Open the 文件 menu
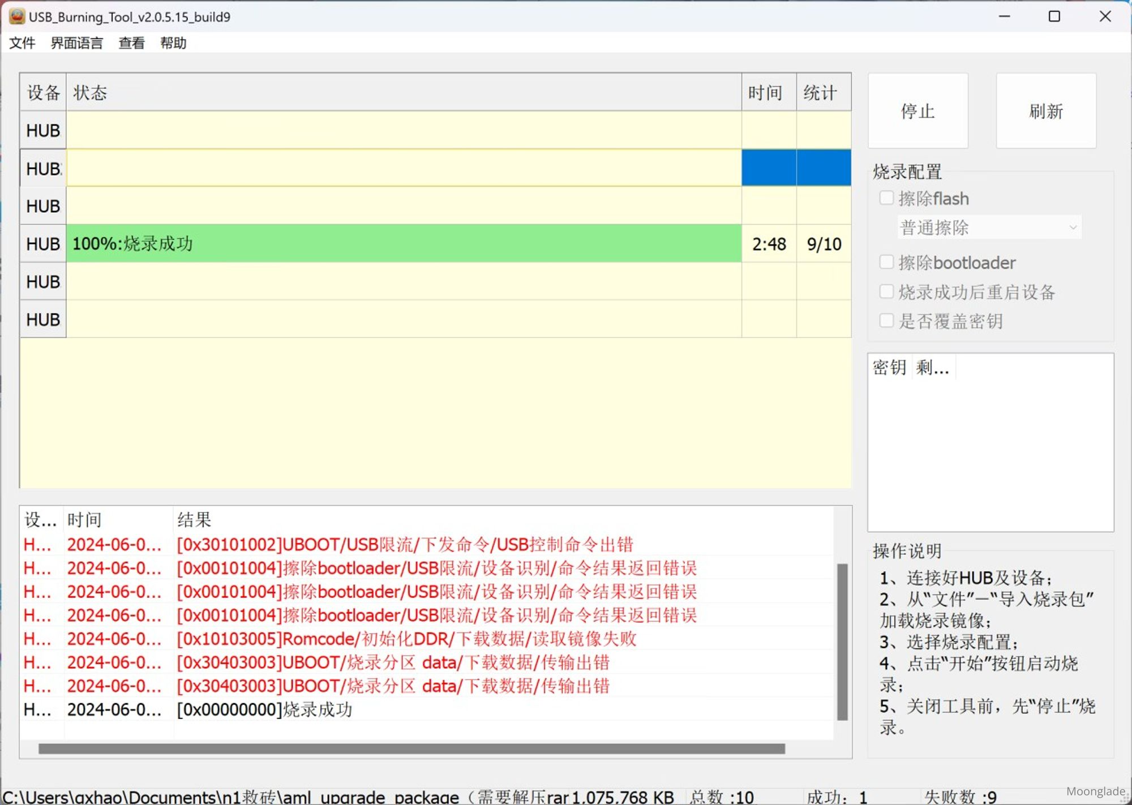This screenshot has height=805, width=1132. click(x=22, y=43)
